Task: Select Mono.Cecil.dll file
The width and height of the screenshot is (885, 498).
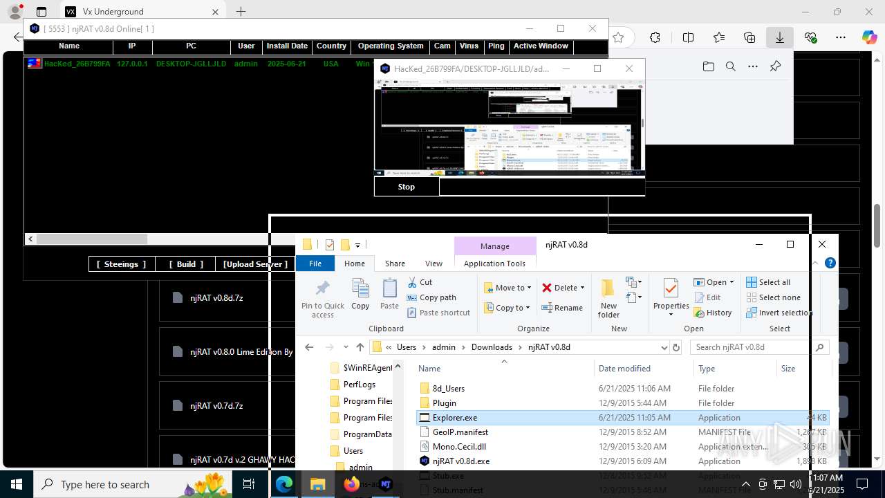Action: click(459, 447)
